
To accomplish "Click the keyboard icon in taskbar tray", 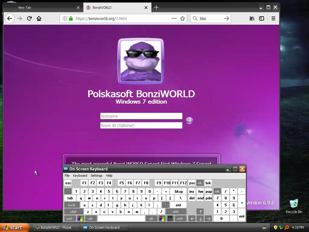I will [264, 228].
